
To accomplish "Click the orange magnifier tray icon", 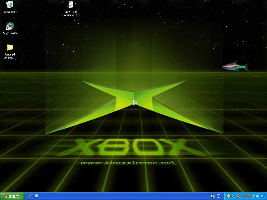I will 248,196.
